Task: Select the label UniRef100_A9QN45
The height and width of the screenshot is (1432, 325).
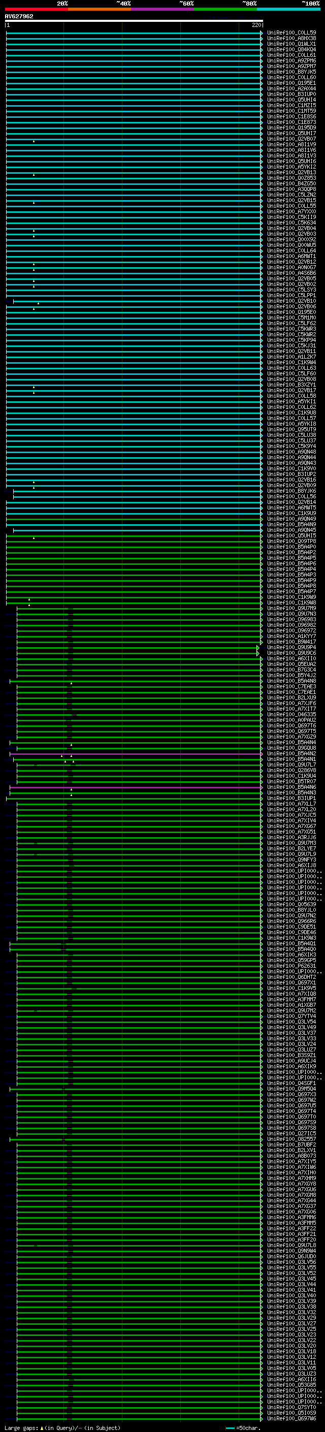Action: click(291, 530)
